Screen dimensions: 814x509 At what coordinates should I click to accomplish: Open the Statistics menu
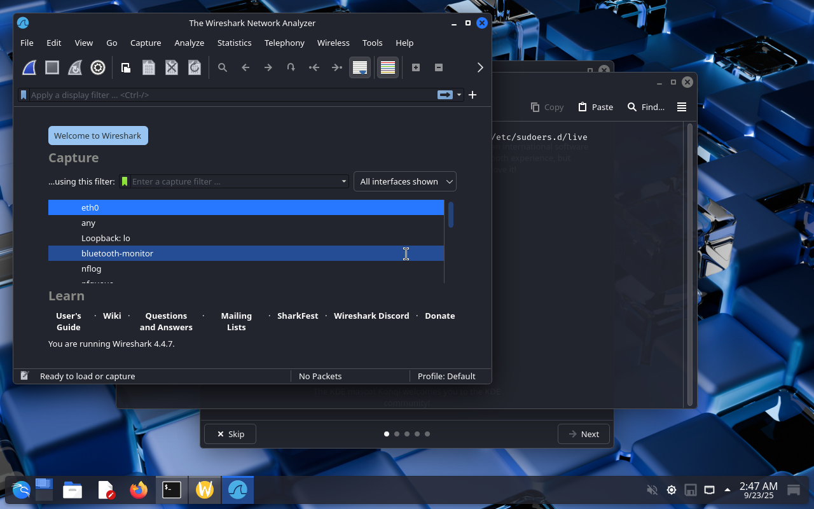[x=234, y=43]
